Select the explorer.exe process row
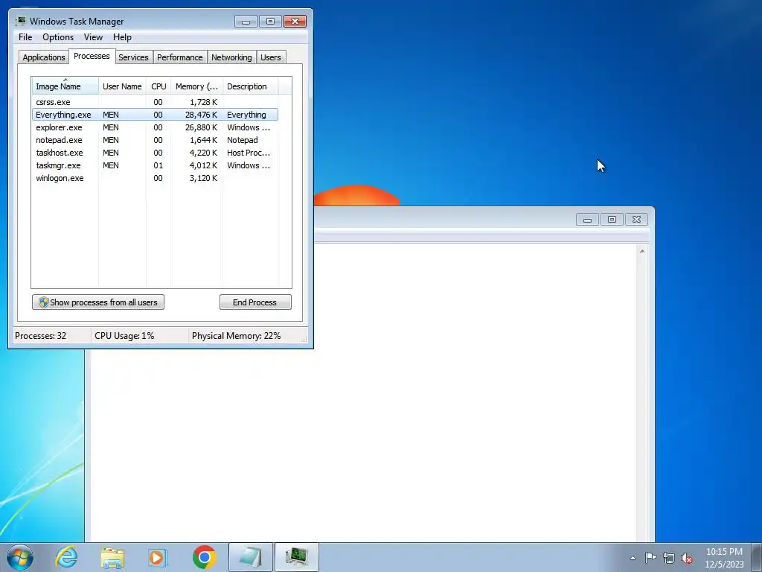 (155, 127)
